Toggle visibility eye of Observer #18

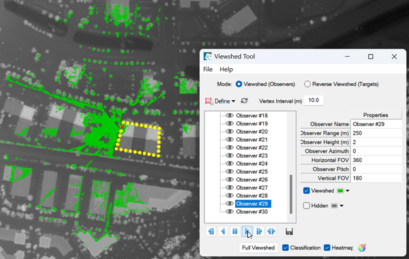tap(229, 116)
